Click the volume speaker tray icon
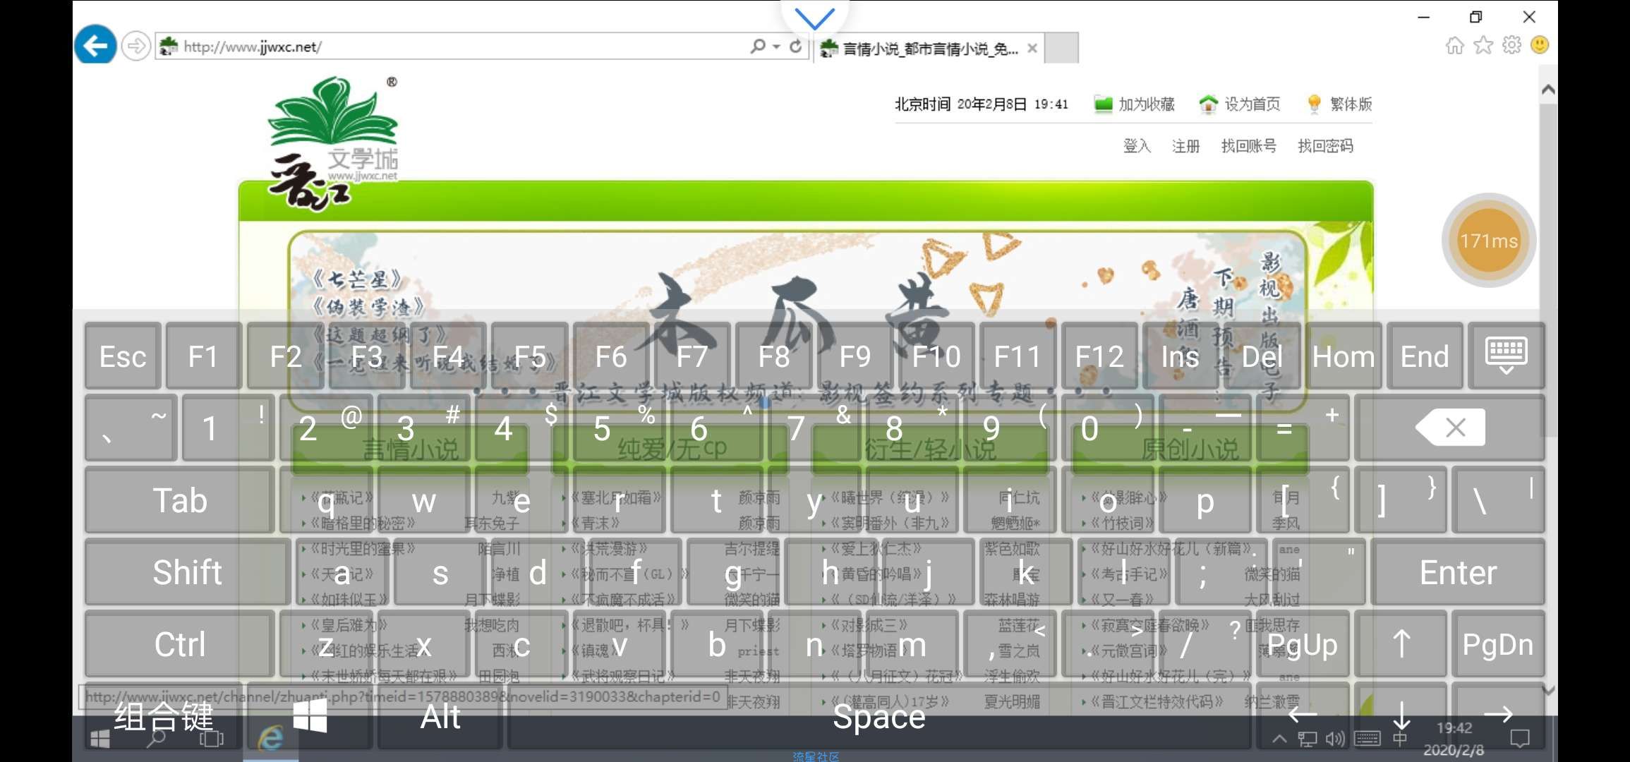 (x=1335, y=739)
